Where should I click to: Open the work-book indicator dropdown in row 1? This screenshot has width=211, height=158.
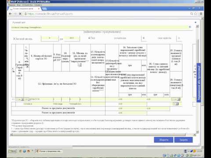(x=176, y=99)
